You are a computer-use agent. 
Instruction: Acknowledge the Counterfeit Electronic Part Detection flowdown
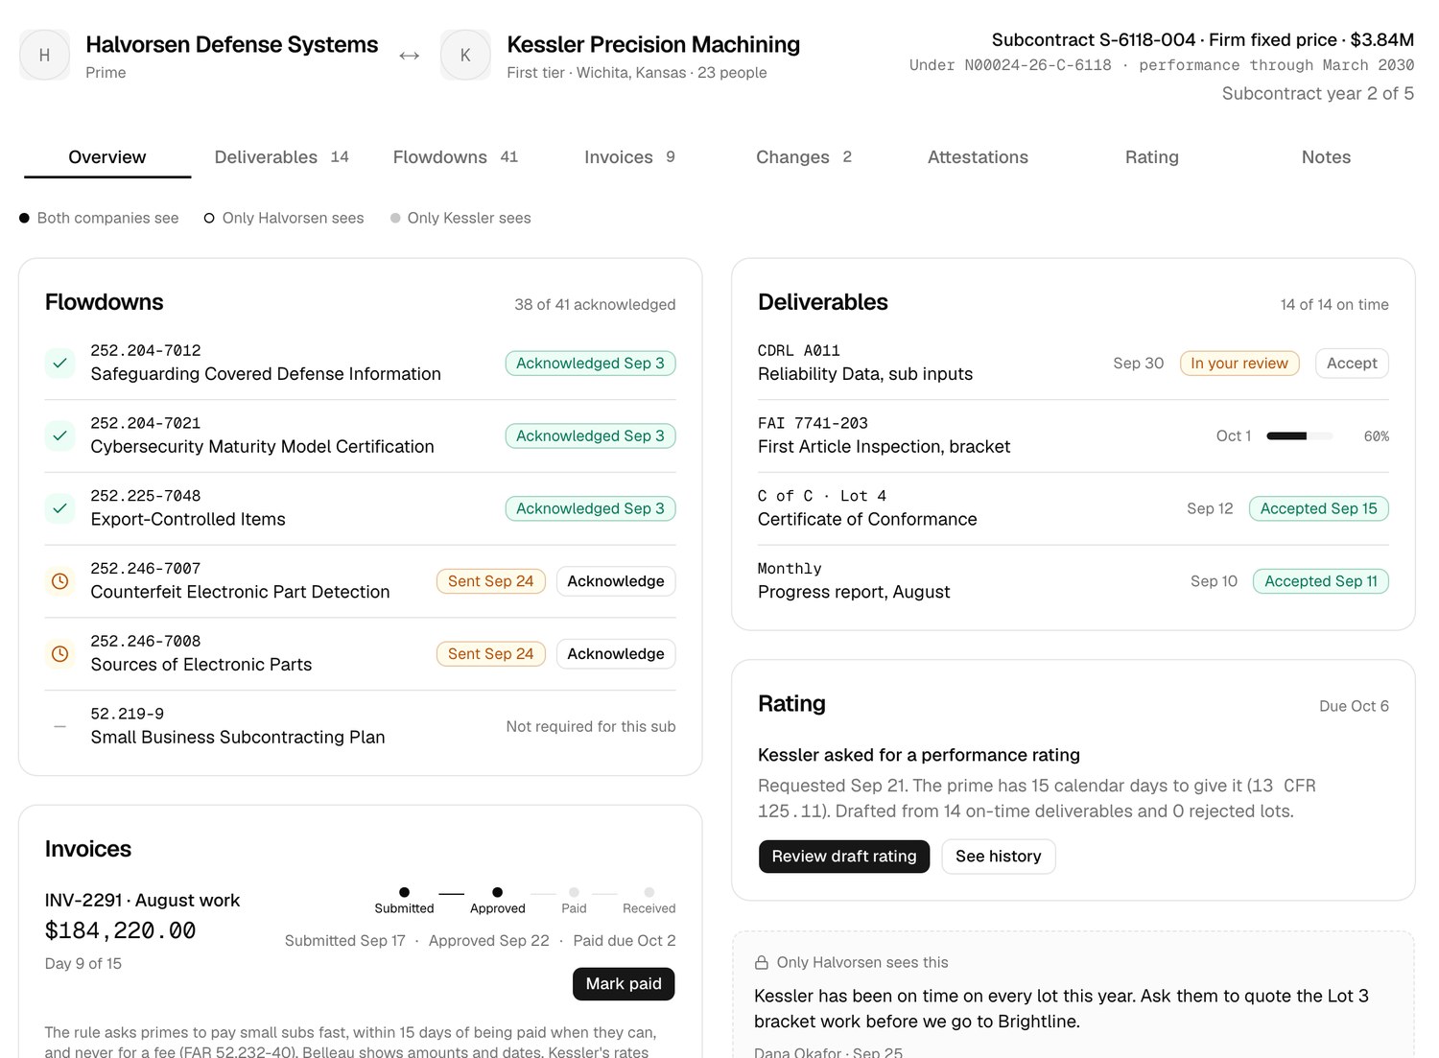(616, 581)
